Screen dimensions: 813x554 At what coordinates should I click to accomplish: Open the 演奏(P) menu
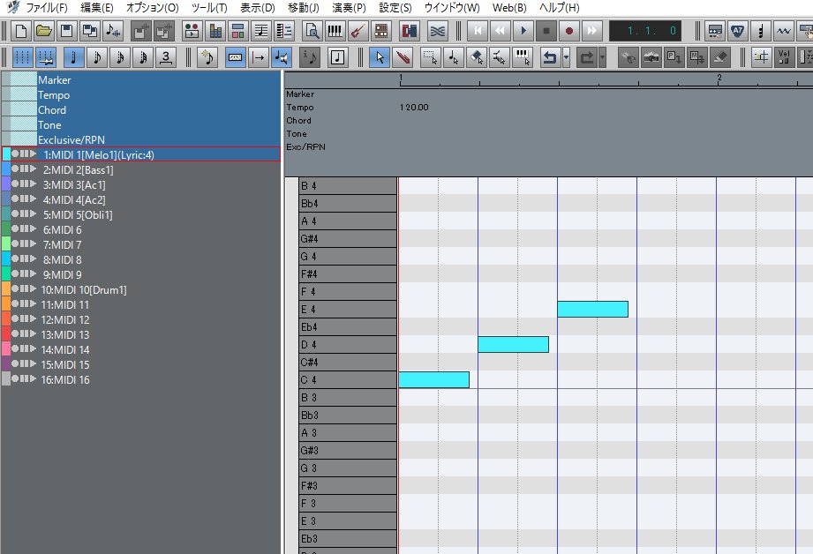[349, 8]
